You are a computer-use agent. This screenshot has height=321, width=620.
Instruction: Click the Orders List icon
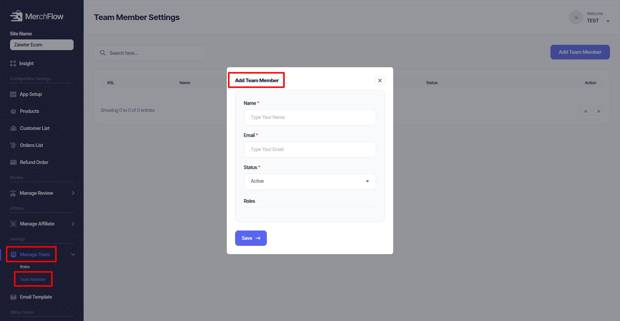13,145
